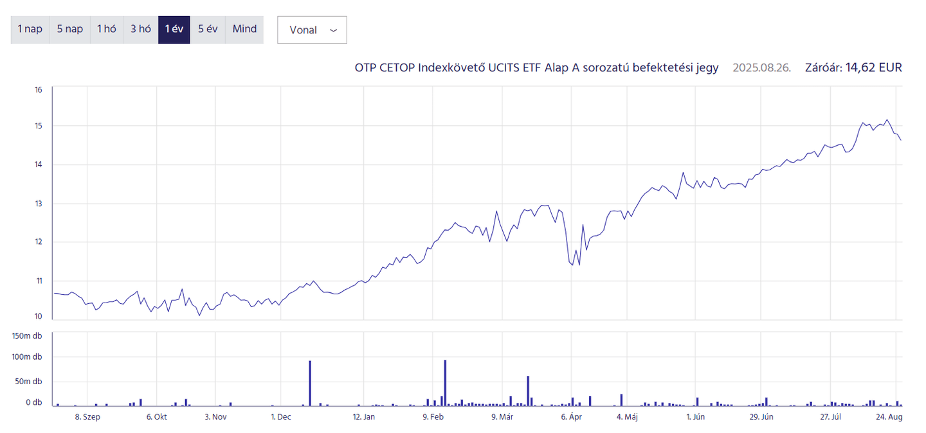Switch to the '3 hó' view

click(140, 29)
